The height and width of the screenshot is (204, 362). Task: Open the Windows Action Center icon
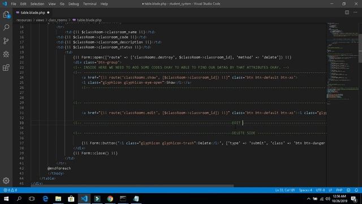[354, 199]
